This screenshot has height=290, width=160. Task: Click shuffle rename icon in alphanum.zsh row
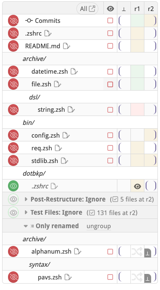137,251
